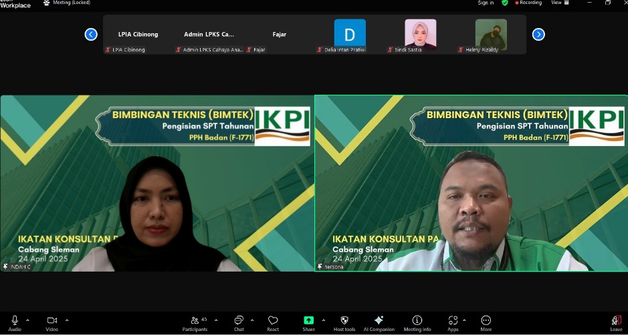Click muted mic icon beside LPIA Cibinong
The image size is (628, 335).
click(108, 50)
